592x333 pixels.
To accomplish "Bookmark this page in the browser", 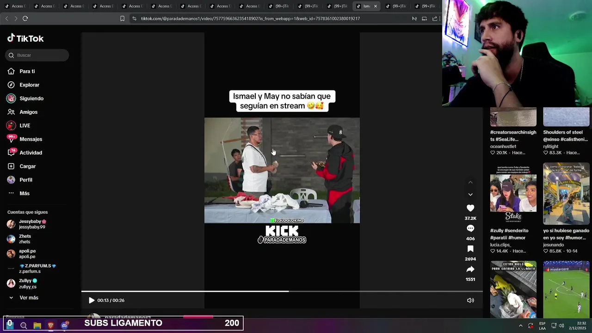I will pos(122,18).
